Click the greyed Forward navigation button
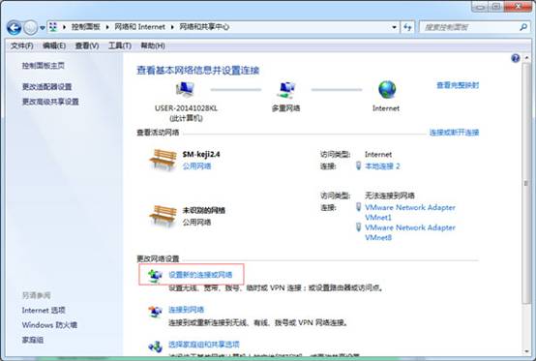The image size is (536, 361). pos(30,27)
